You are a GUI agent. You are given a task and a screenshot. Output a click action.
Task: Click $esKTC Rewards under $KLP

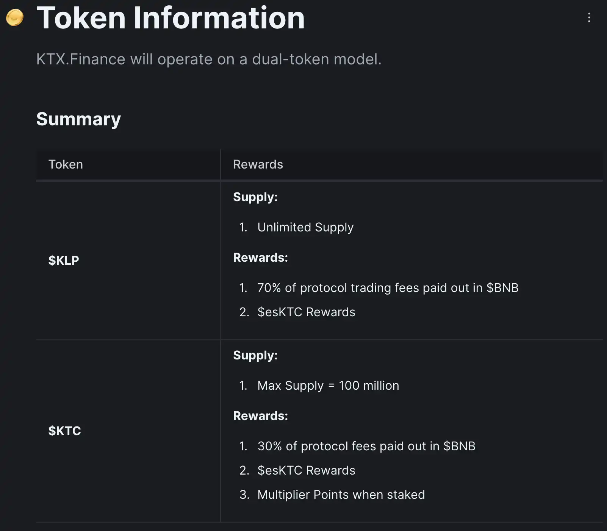point(306,312)
